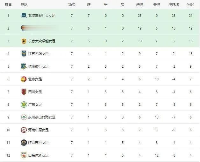The image size is (200, 162).
Task: Open the 长春大众卓越女足 team name link
Action: 42,41
